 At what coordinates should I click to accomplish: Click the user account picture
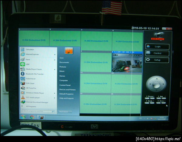click(69, 51)
